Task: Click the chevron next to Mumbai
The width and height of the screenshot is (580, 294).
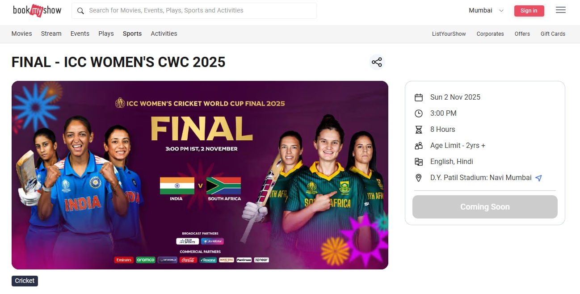Action: [x=501, y=11]
